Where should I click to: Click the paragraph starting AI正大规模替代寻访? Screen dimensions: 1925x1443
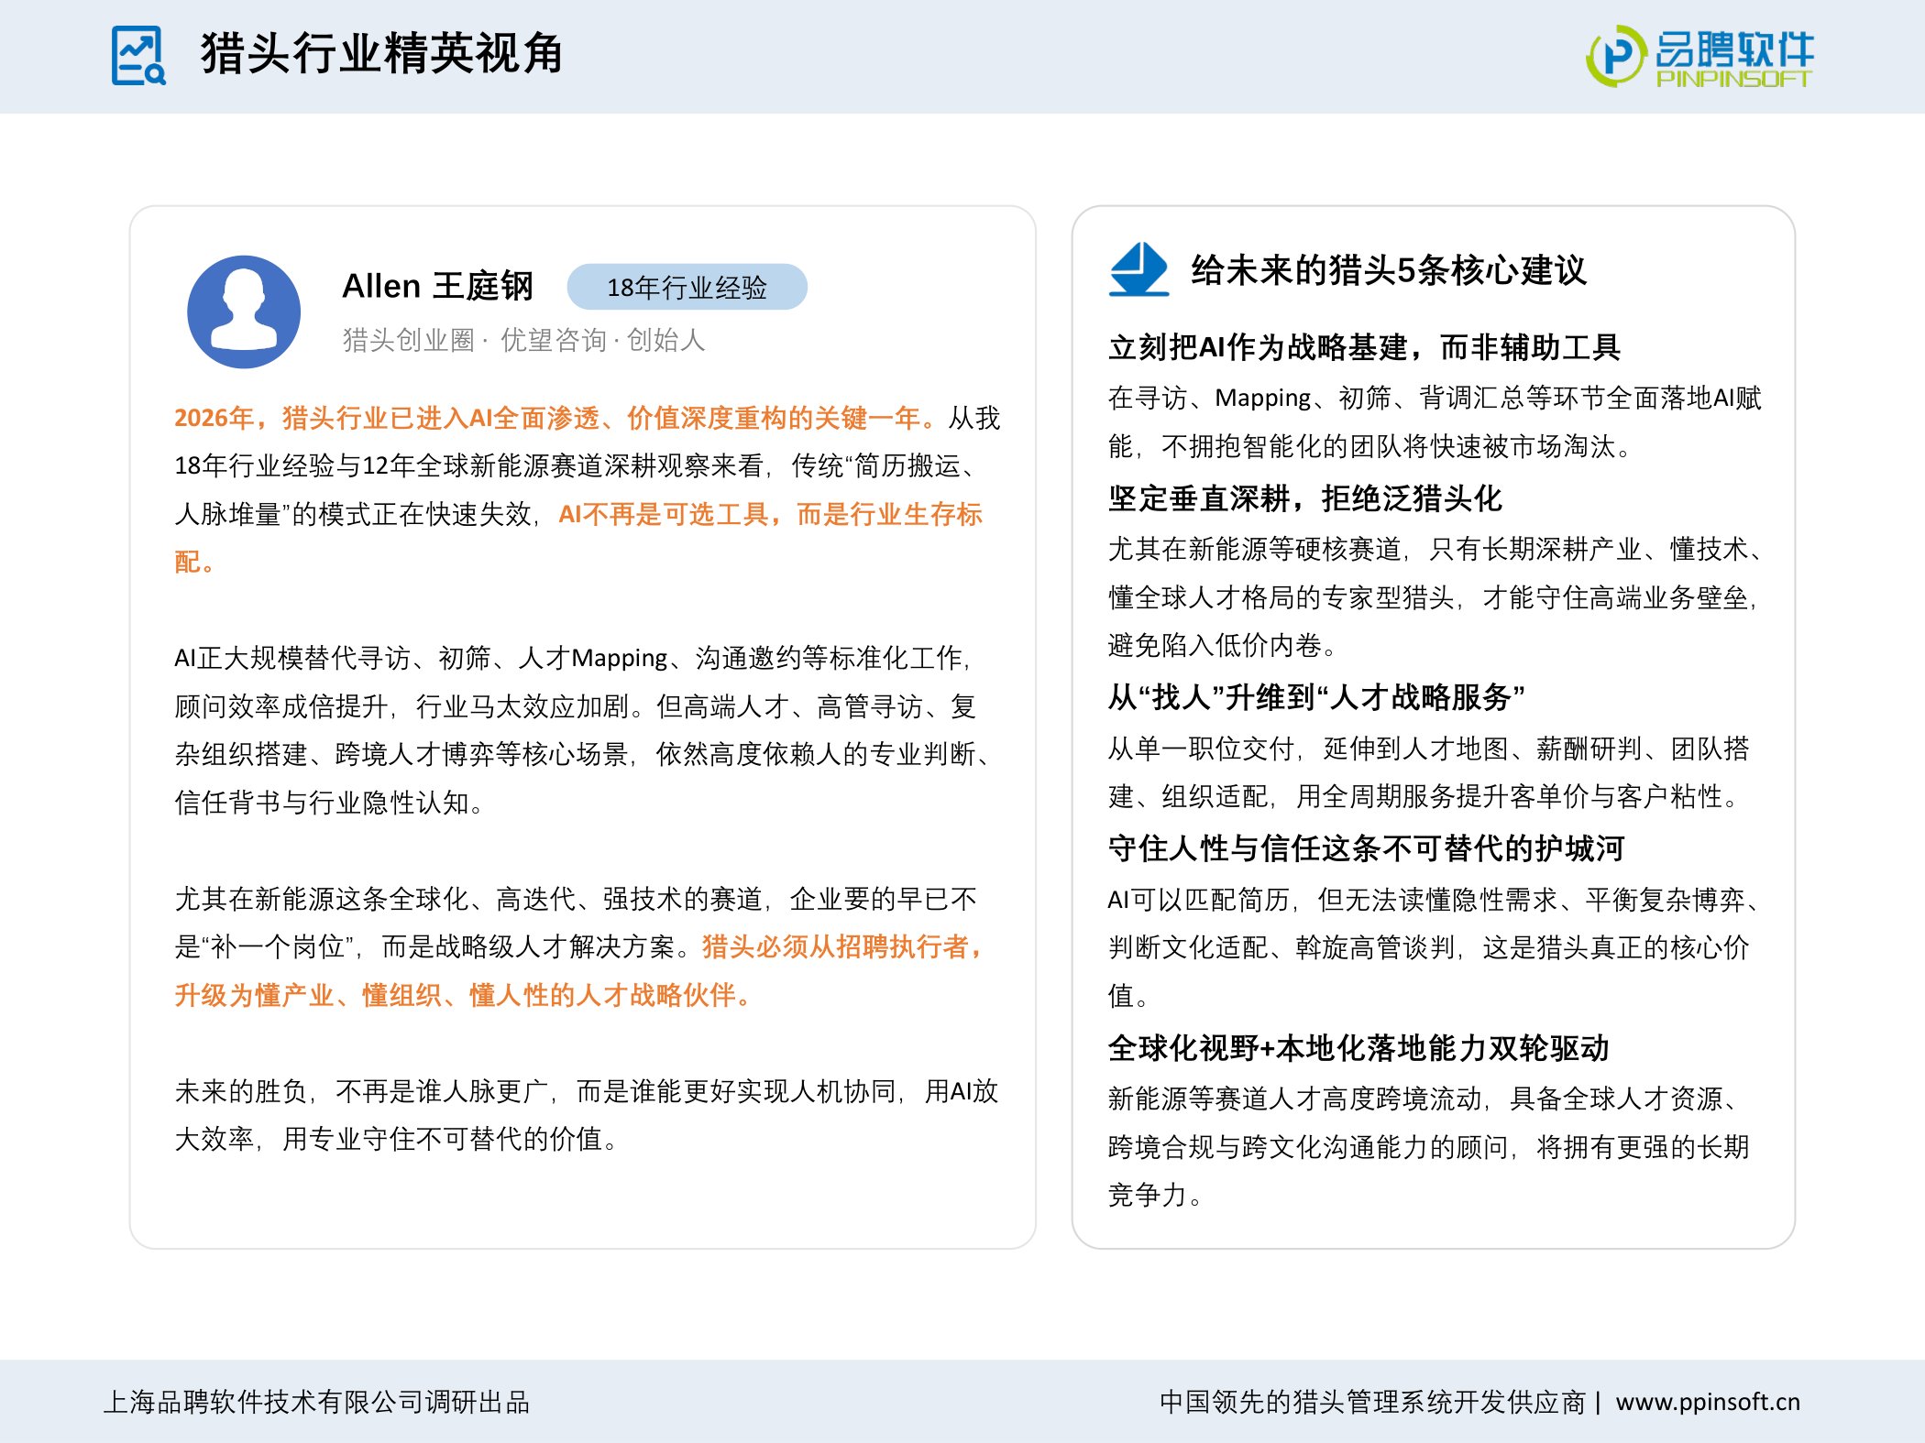pos(583,730)
